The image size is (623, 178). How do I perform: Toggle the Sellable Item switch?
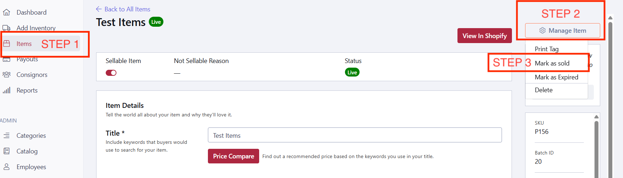click(111, 73)
